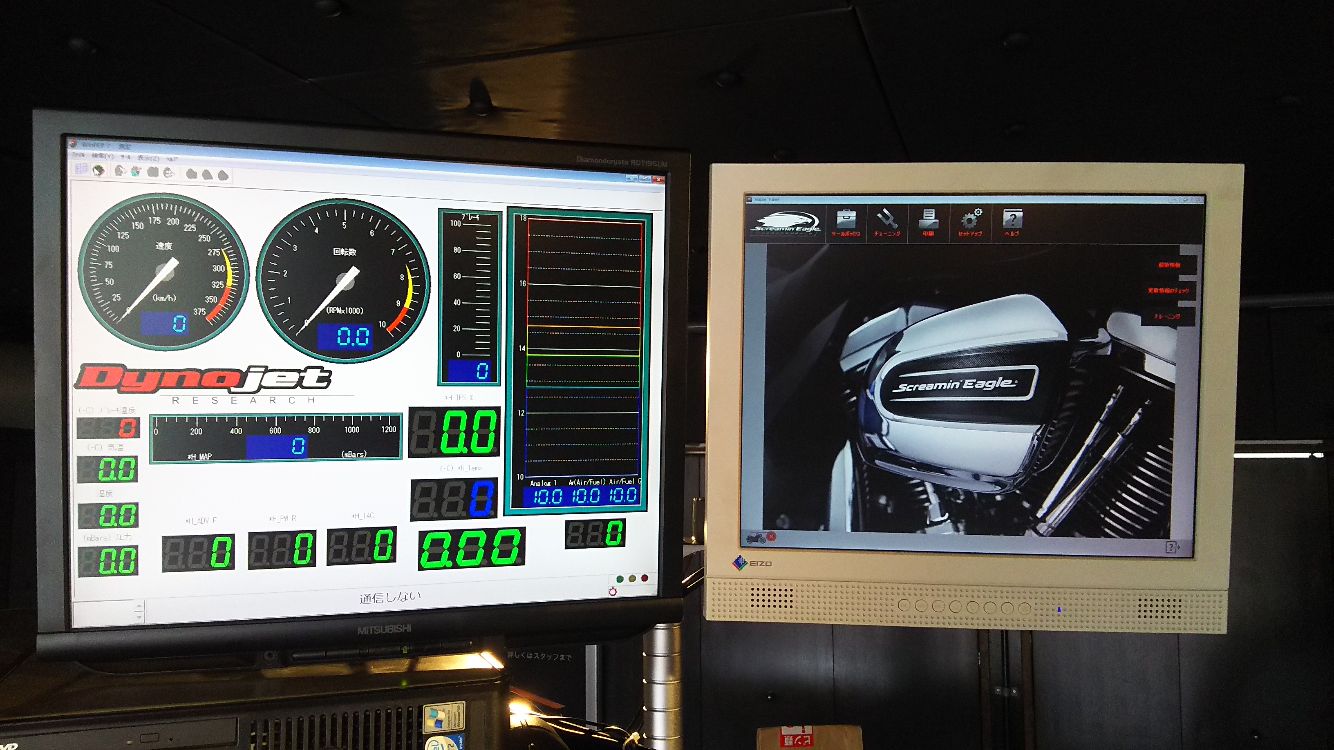This screenshot has width=1334, height=750.
Task: Click the exit icon in Super Tuner's bottom corner
Action: [1173, 547]
